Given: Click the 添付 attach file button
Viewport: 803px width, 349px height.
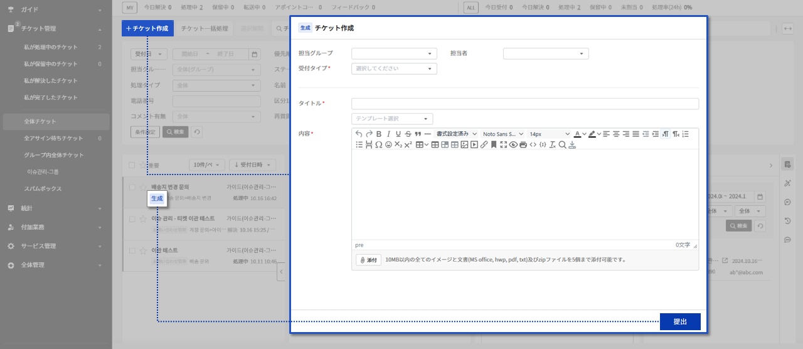Looking at the screenshot, I should pyautogui.click(x=368, y=259).
